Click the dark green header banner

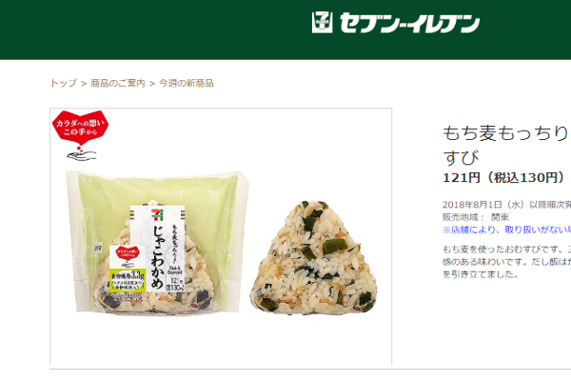point(285,30)
